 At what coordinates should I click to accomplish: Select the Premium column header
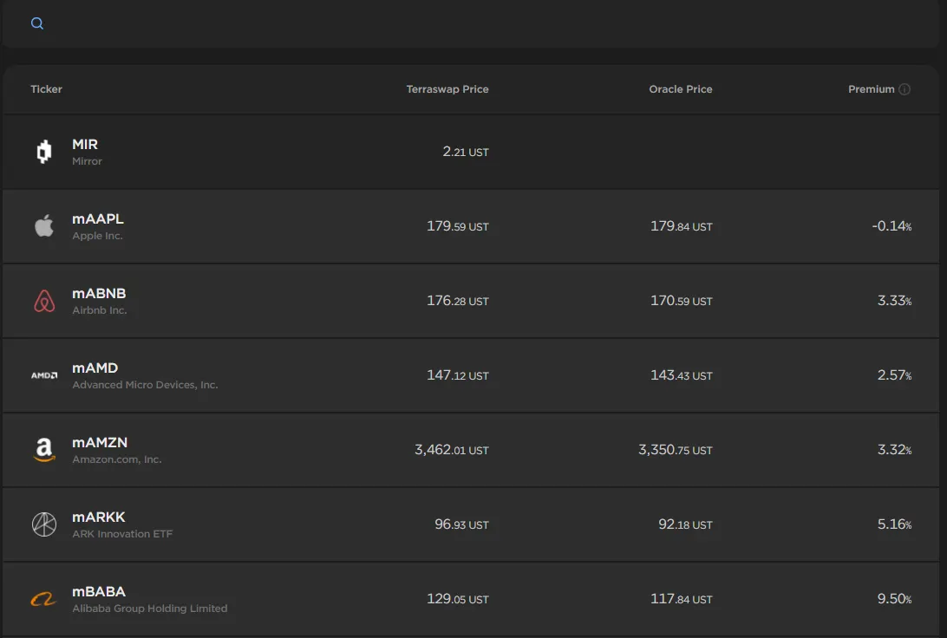tap(871, 89)
